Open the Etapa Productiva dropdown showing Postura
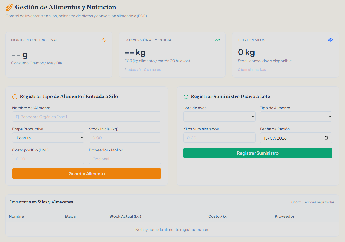 tap(48, 138)
